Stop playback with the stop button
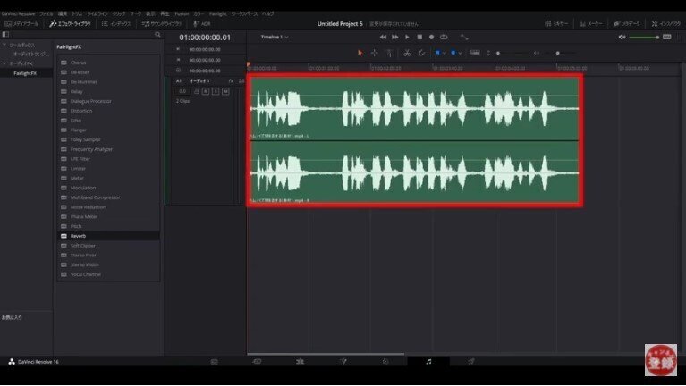 point(419,38)
